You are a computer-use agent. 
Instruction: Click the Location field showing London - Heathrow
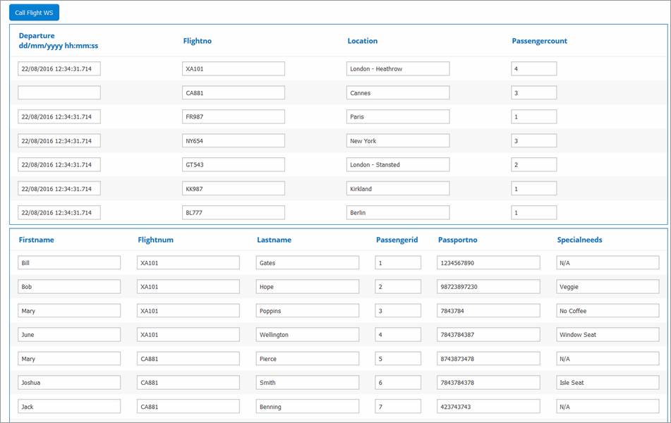[x=398, y=69]
